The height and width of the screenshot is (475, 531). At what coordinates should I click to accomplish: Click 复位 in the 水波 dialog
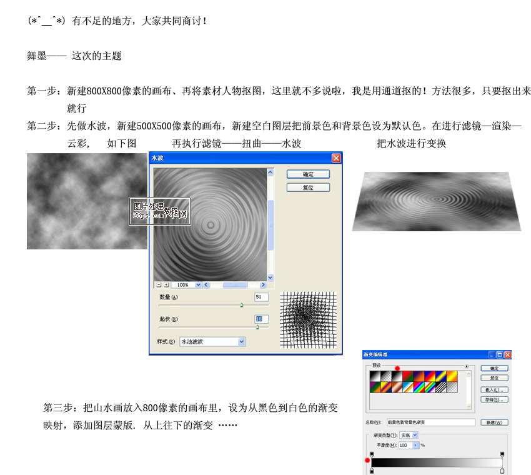pyautogui.click(x=308, y=187)
